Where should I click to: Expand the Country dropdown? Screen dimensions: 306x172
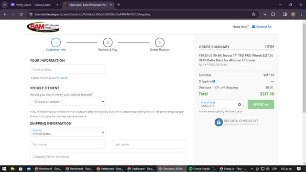point(68,132)
